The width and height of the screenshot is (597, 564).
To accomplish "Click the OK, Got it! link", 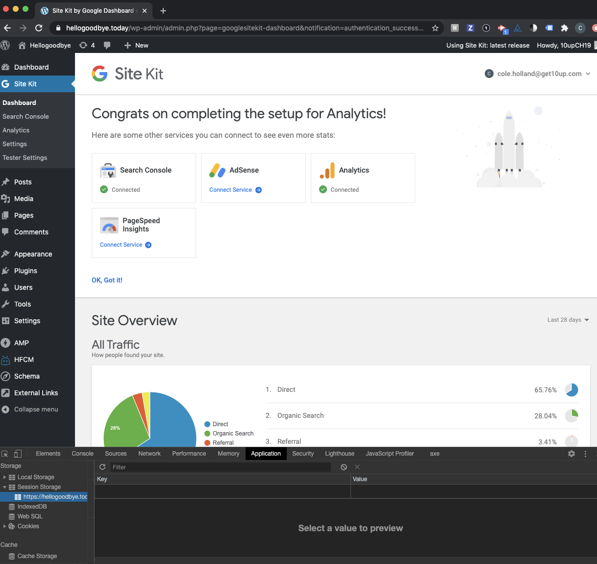I will (x=107, y=280).
